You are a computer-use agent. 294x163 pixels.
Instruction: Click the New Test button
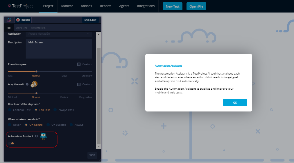pyautogui.click(x=173, y=6)
